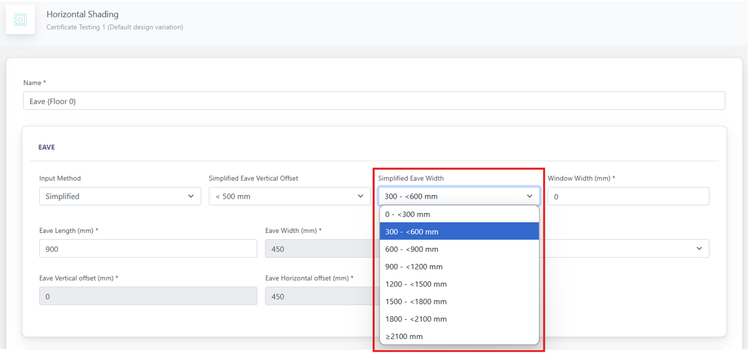Select '1200 - <1500 mm' from list
The width and height of the screenshot is (749, 354).
(x=459, y=284)
